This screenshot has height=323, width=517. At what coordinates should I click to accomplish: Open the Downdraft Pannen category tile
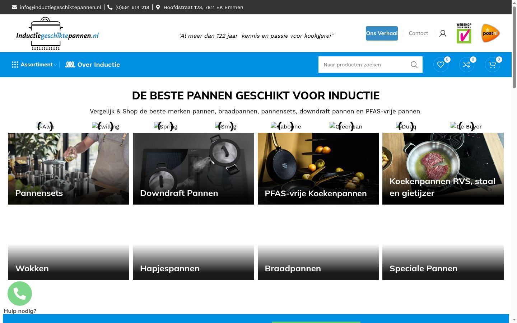[x=194, y=169]
